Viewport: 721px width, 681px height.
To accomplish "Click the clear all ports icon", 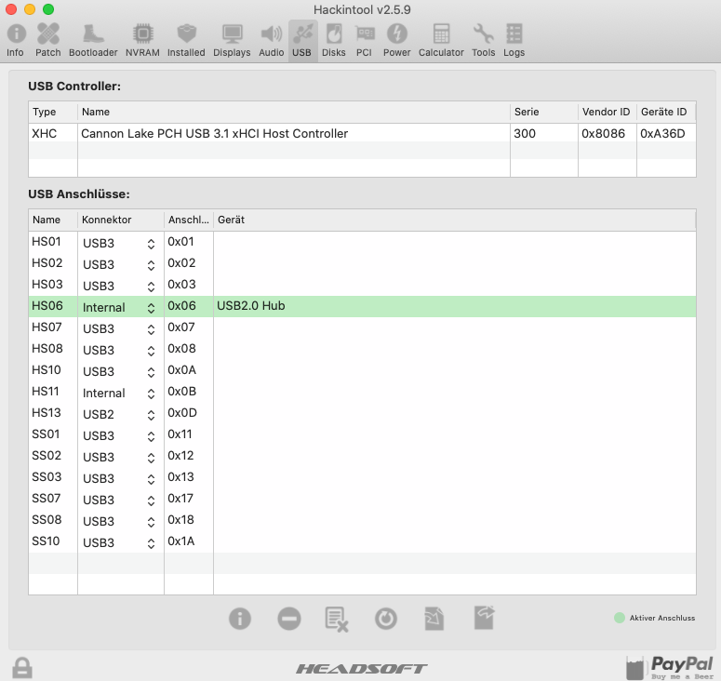I will (337, 619).
